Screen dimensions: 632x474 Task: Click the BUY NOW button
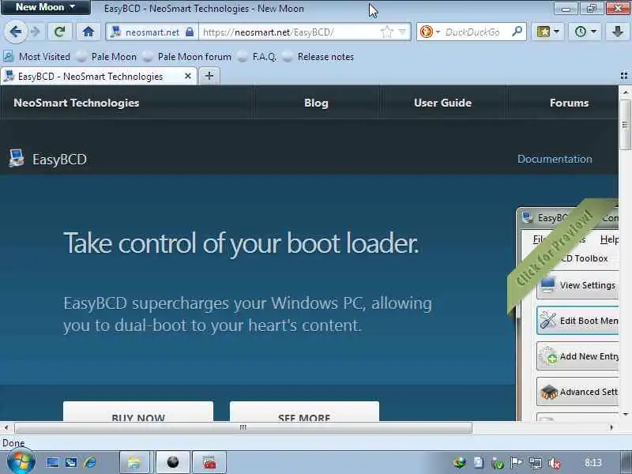click(x=138, y=411)
